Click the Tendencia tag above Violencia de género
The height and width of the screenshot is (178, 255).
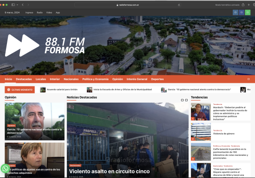pos(217,130)
